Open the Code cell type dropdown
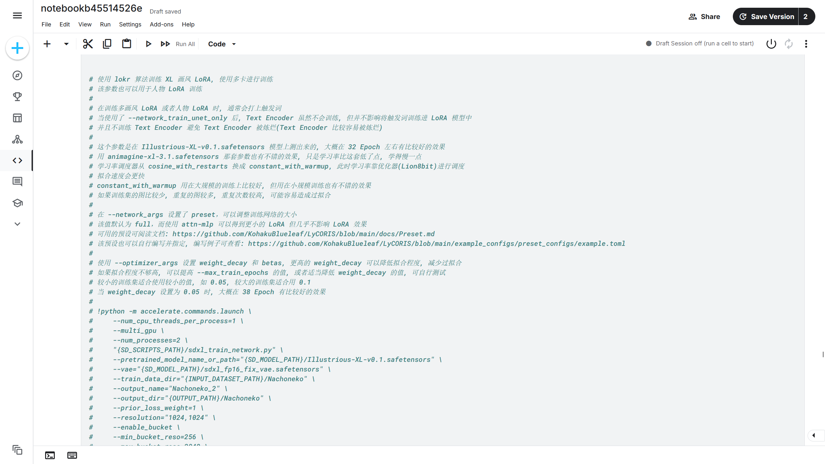Screen dimensions: 825x464 click(x=222, y=44)
